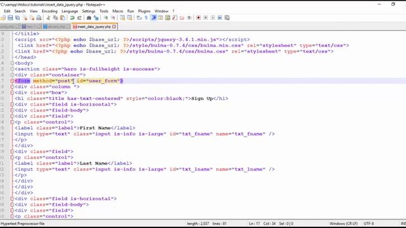Toggle the highlighted indent guide icon

[154, 18]
